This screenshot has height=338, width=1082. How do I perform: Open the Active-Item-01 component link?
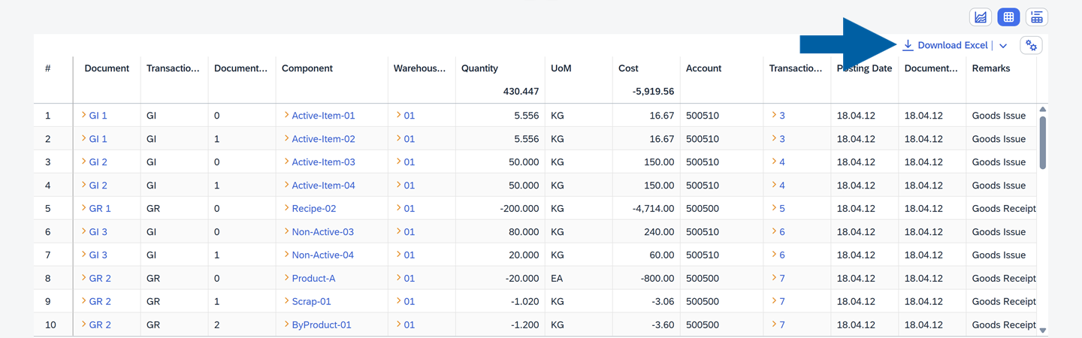click(323, 116)
